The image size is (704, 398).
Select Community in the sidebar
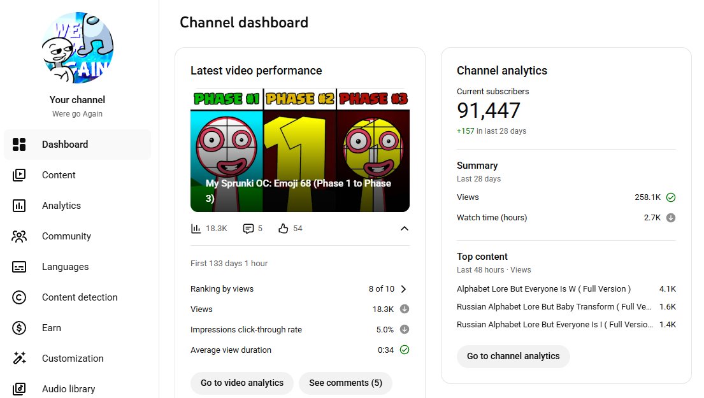coord(77,236)
